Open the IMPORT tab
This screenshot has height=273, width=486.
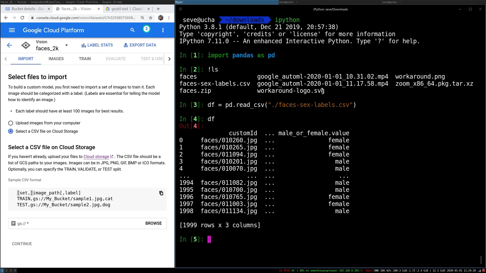[26, 59]
